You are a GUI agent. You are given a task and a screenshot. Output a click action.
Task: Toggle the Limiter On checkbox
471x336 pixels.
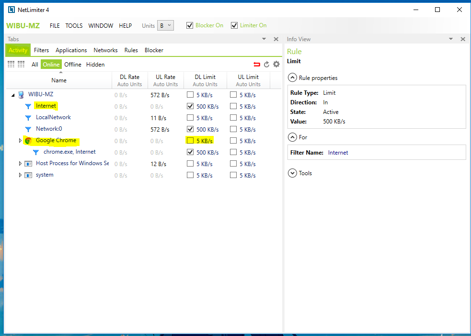[x=234, y=25]
